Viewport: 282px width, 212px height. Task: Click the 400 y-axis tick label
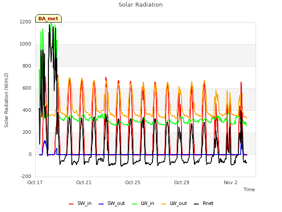click(x=27, y=110)
